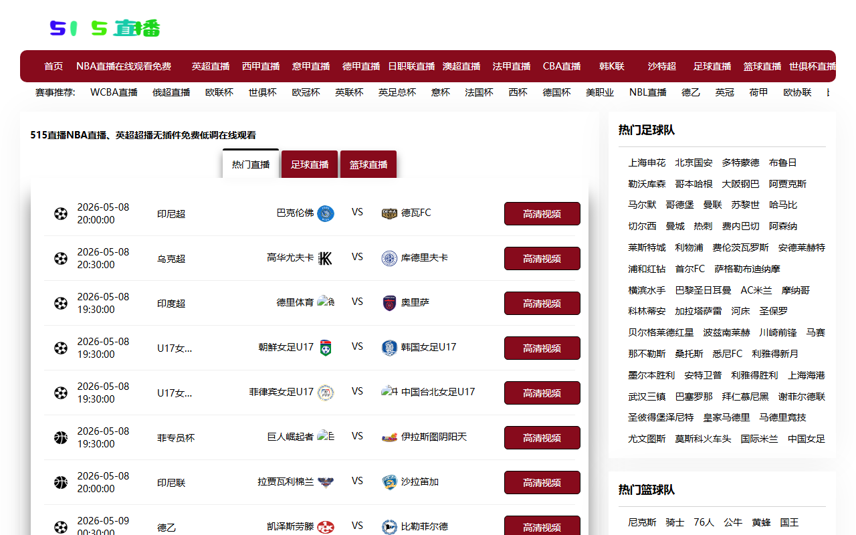Click the 伊拉斯图阳阳天 team badge
The height and width of the screenshot is (535, 856).
tap(389, 437)
